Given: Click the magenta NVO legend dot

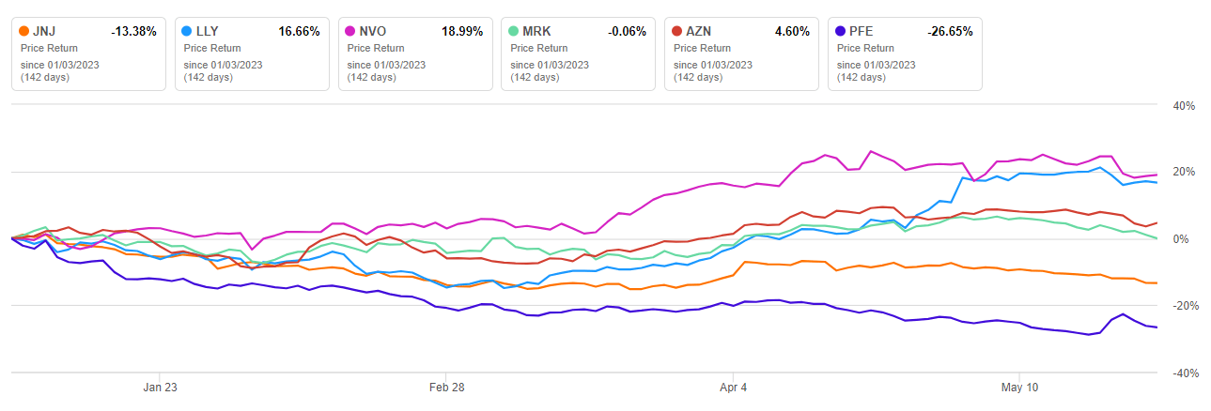Looking at the screenshot, I should tap(350, 31).
